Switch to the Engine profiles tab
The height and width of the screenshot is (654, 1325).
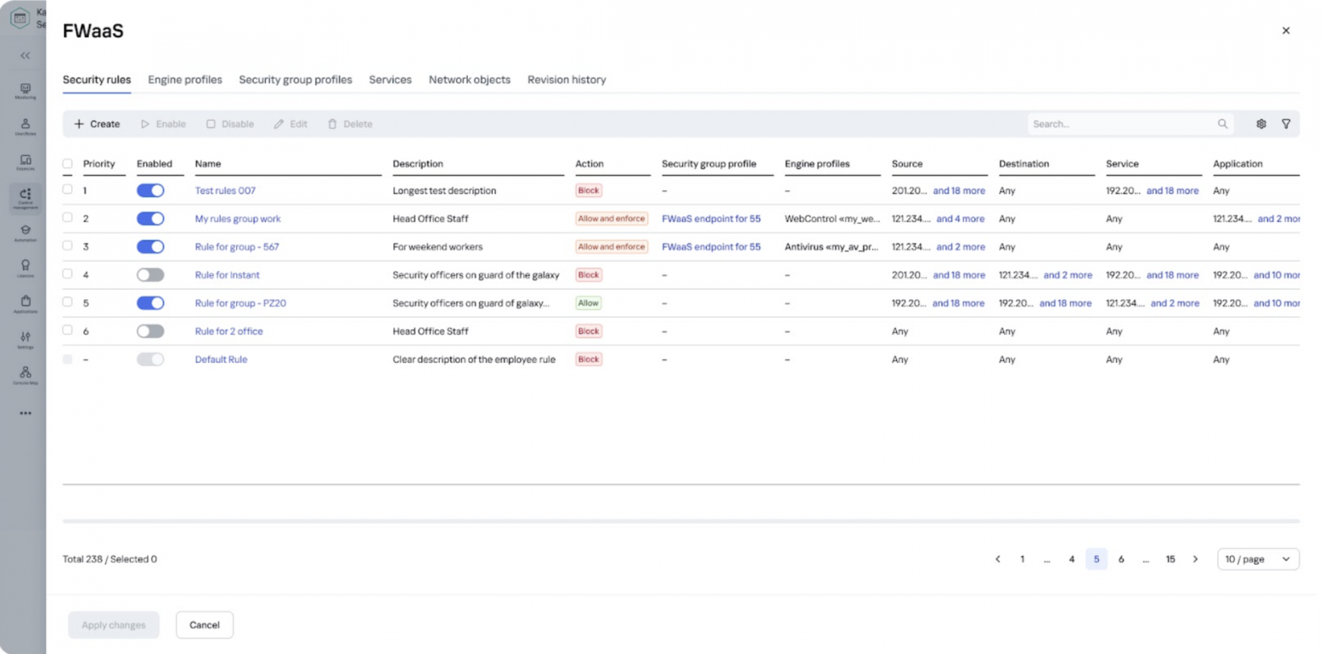click(x=184, y=80)
